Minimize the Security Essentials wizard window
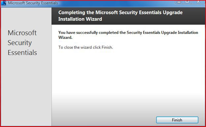This screenshot has height=127, width=206. click(x=179, y=2)
